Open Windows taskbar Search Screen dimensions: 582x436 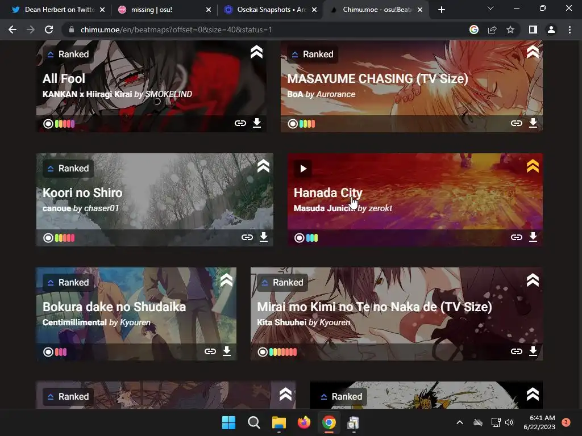(254, 422)
